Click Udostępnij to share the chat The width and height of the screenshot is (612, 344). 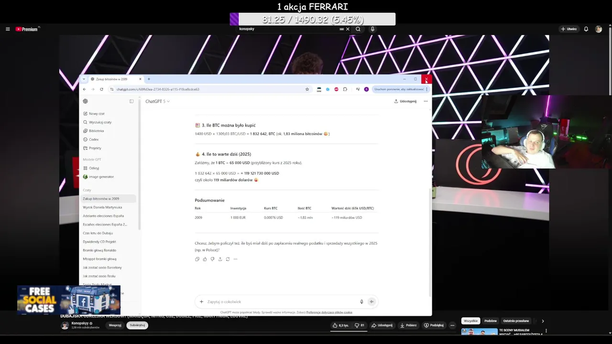click(405, 101)
